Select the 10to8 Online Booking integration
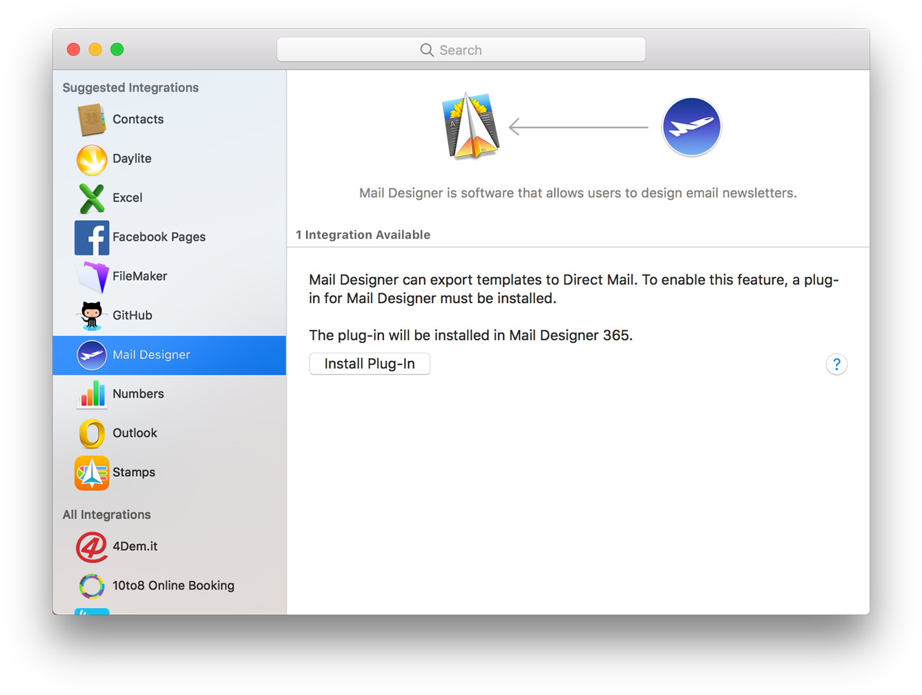The height and width of the screenshot is (695, 922). (x=92, y=585)
